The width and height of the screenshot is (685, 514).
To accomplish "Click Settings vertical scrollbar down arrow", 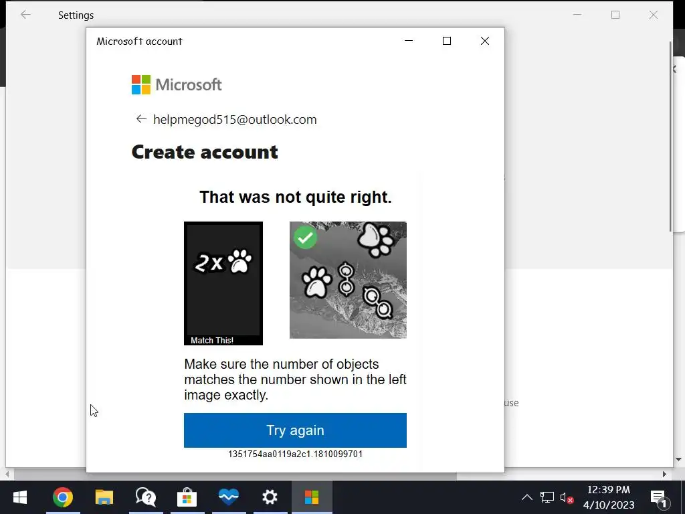I will pyautogui.click(x=678, y=459).
